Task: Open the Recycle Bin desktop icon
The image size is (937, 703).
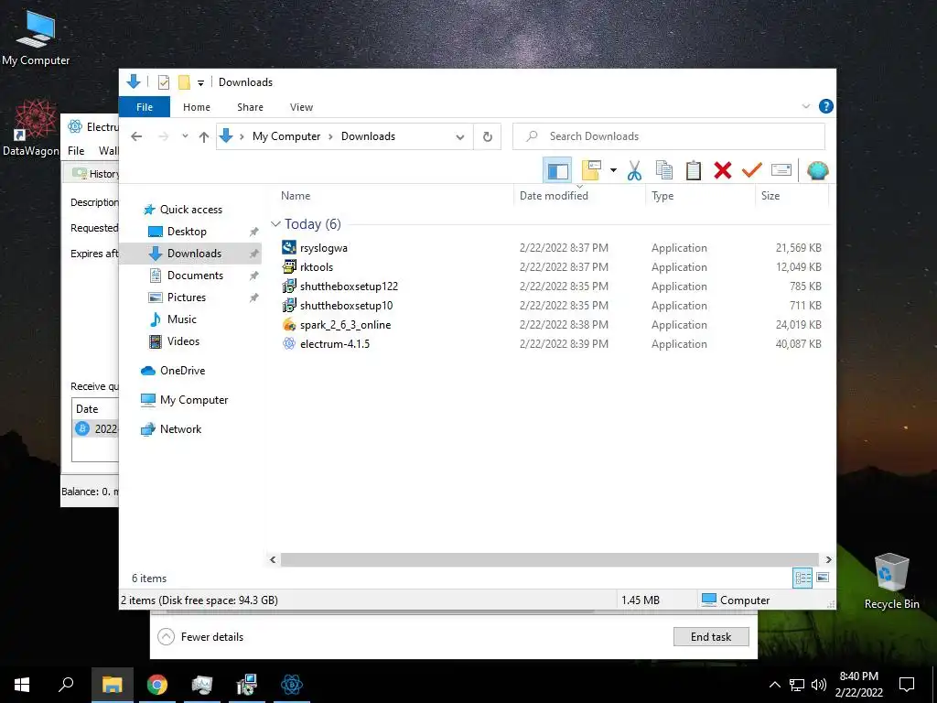Action: pyautogui.click(x=891, y=580)
